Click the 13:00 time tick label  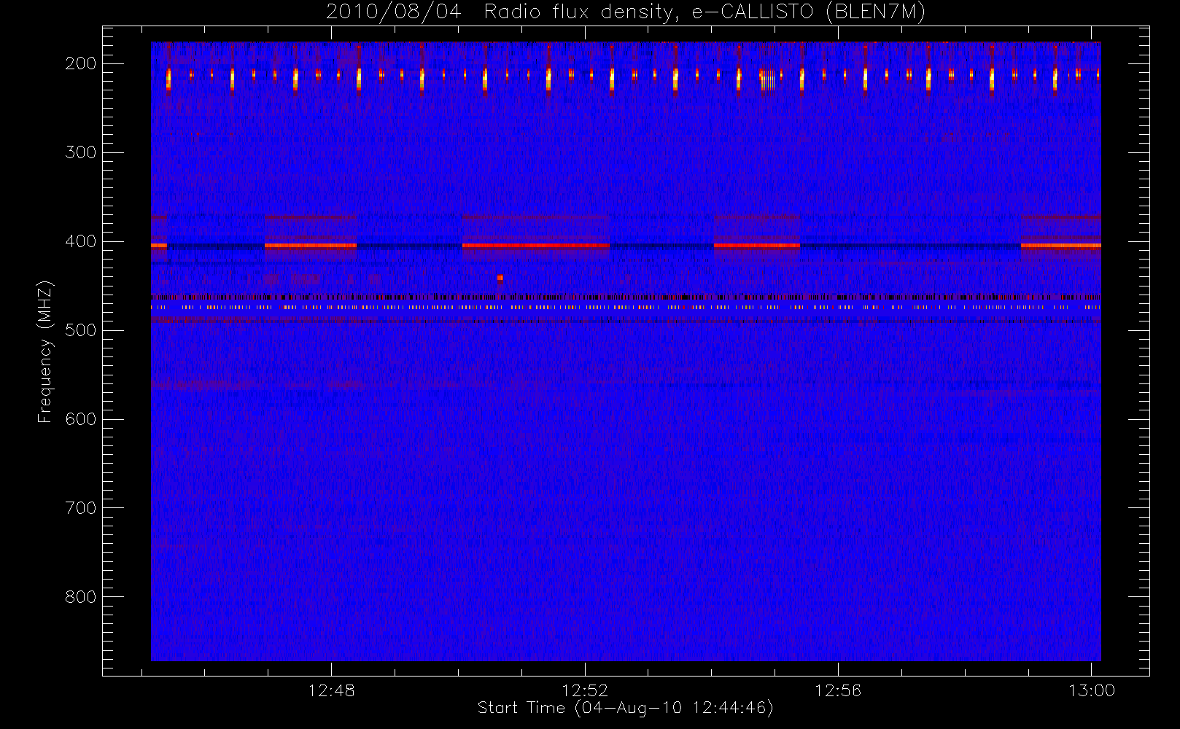(1092, 690)
